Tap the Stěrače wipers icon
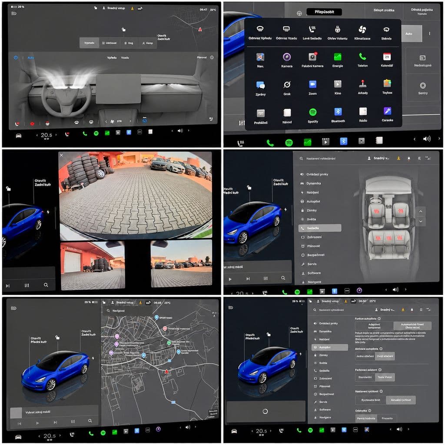This screenshot has height=445, width=445. pos(386,33)
